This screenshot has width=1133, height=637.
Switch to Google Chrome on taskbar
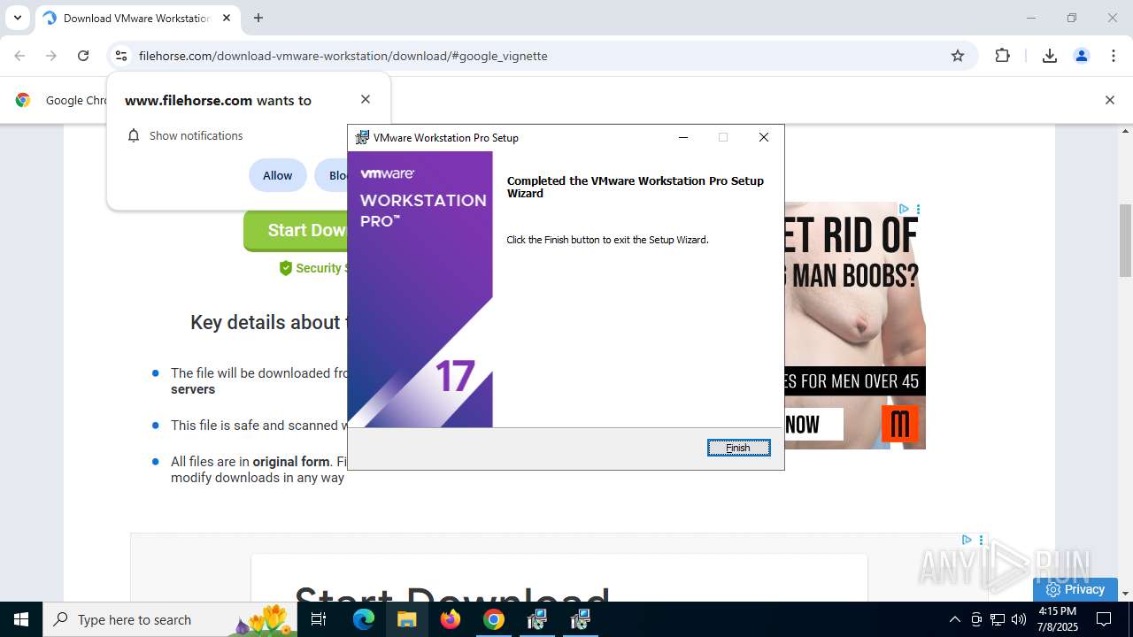coord(494,619)
